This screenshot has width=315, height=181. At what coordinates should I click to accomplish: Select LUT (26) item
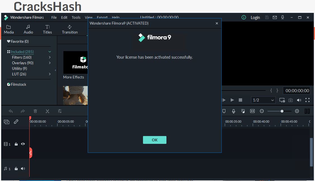tap(19, 74)
